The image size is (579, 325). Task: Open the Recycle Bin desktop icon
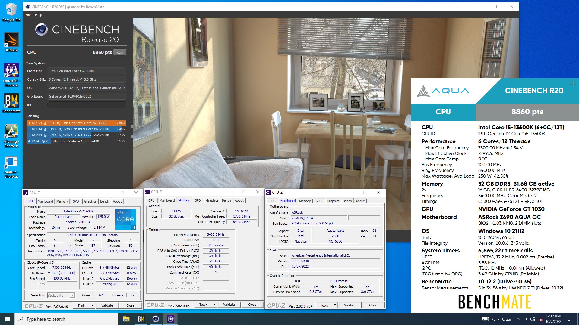(11, 12)
